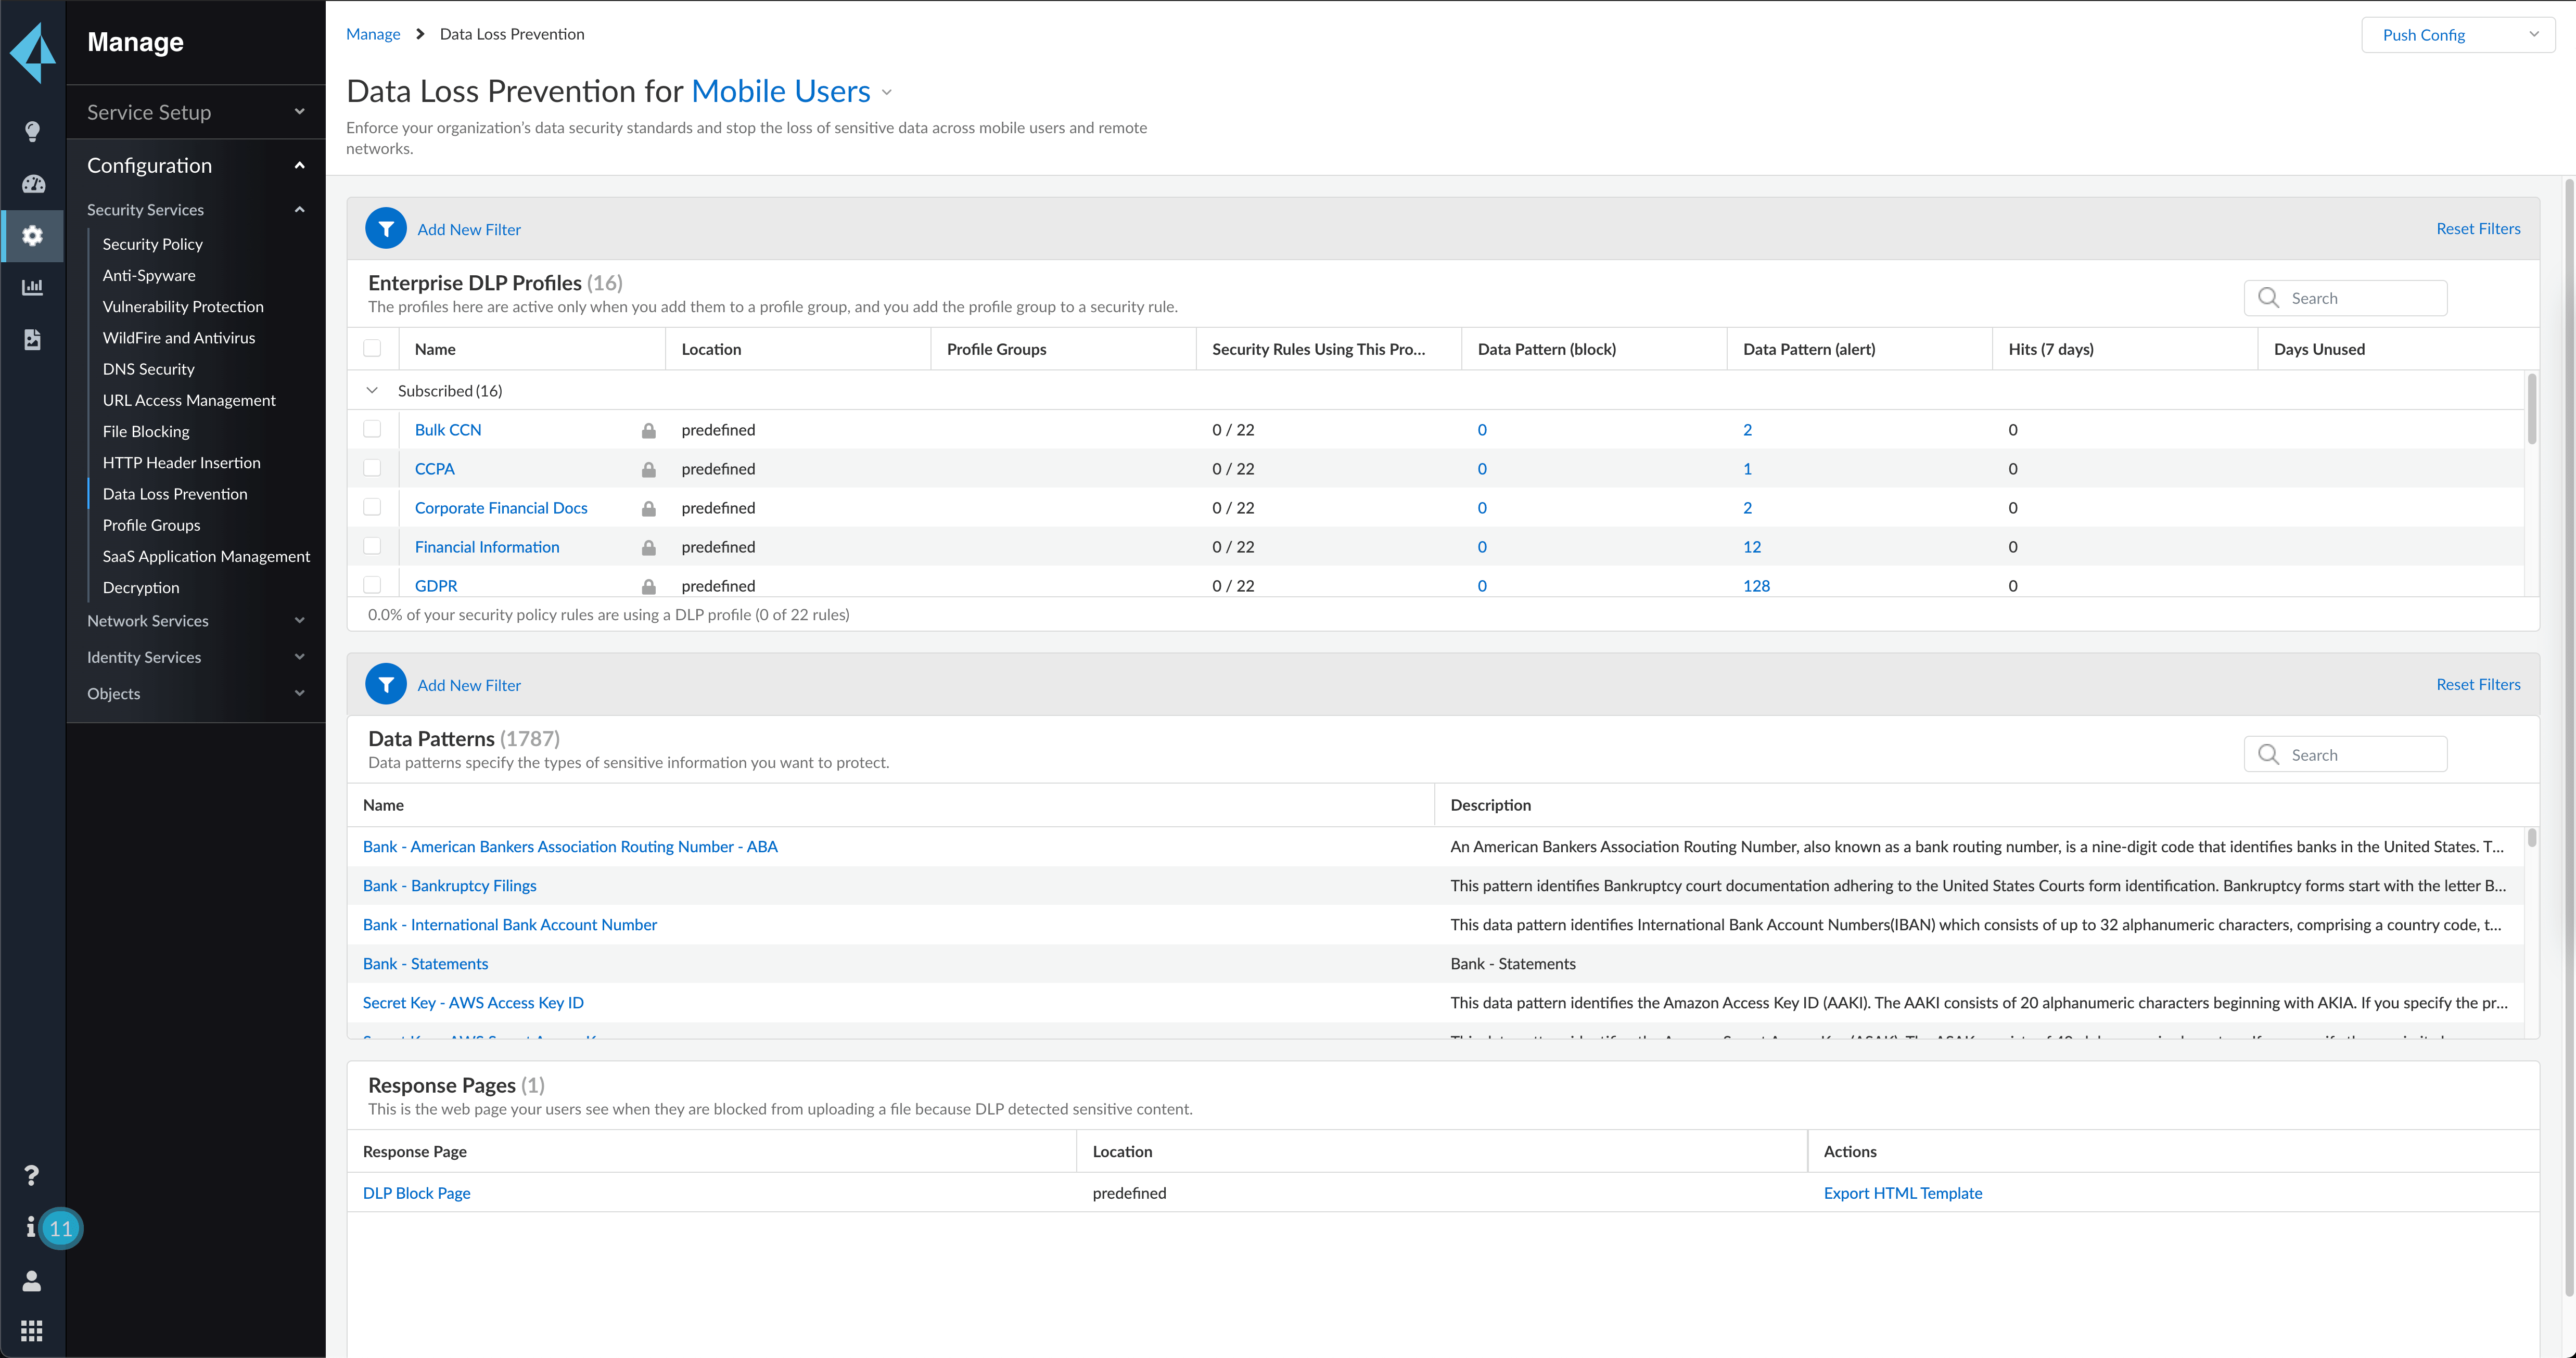Image resolution: width=2576 pixels, height=1358 pixels.
Task: Select the Bulk CCN row checkbox
Action: [373, 429]
